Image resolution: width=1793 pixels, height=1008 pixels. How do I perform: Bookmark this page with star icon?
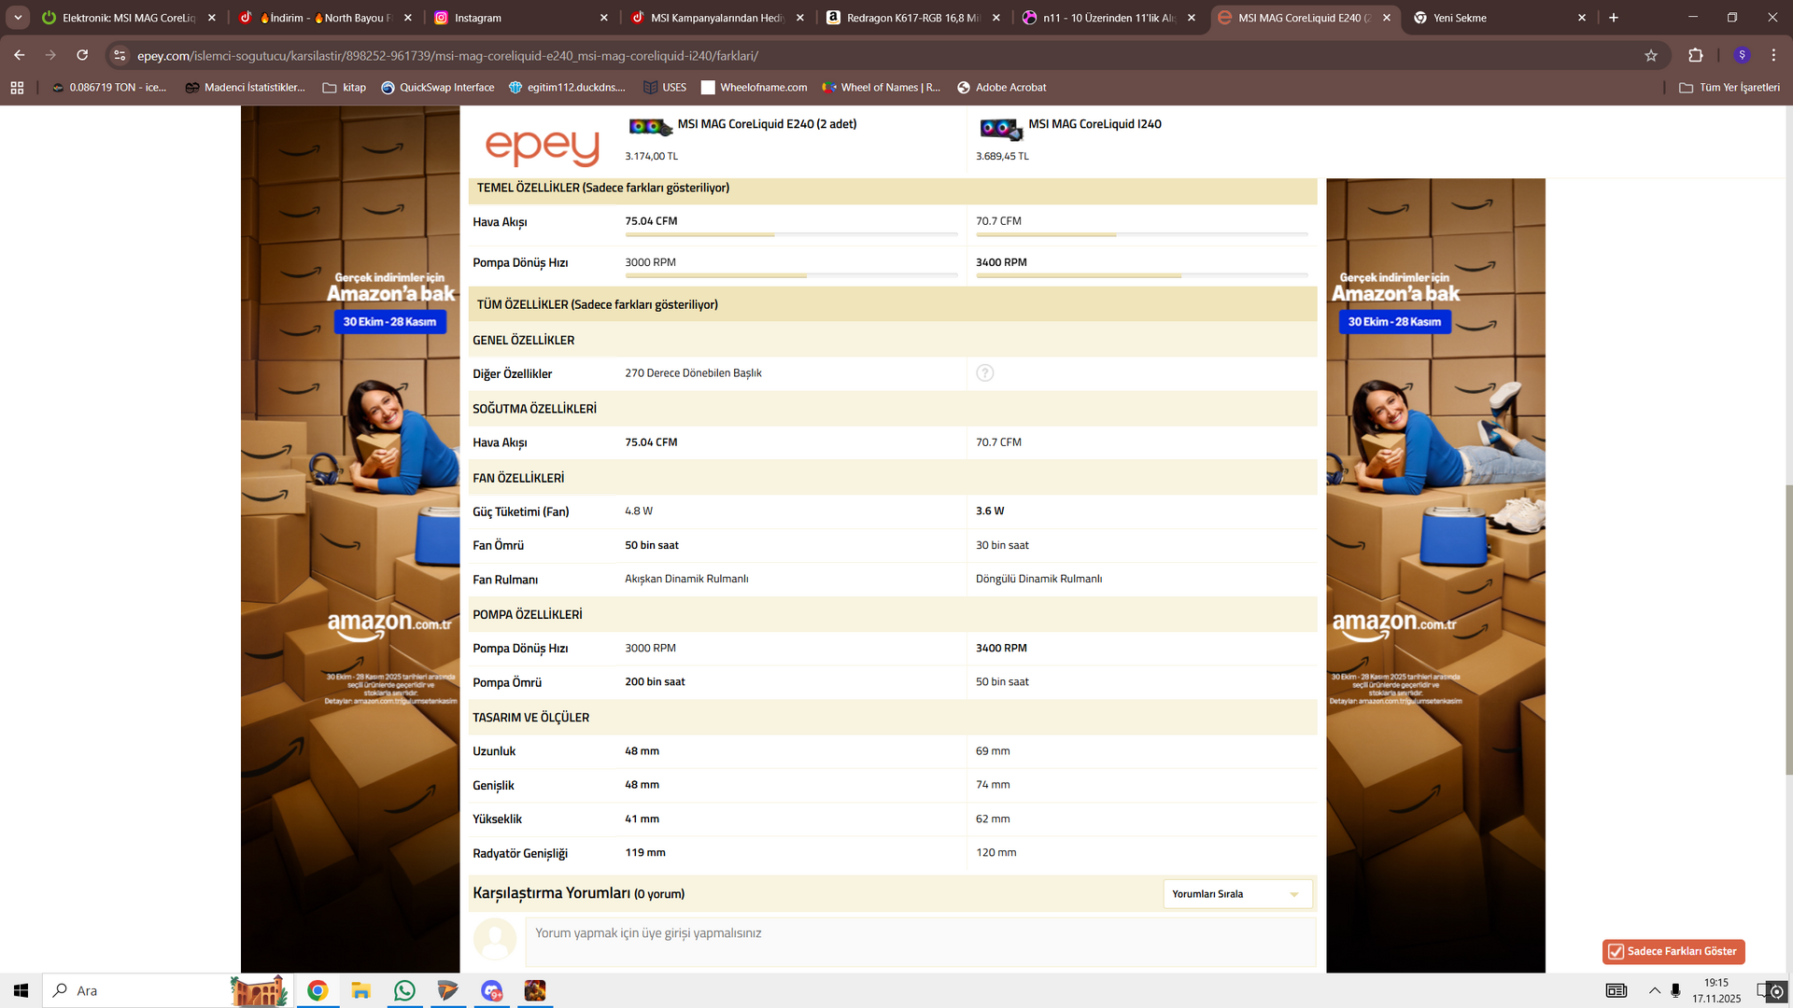click(x=1650, y=56)
